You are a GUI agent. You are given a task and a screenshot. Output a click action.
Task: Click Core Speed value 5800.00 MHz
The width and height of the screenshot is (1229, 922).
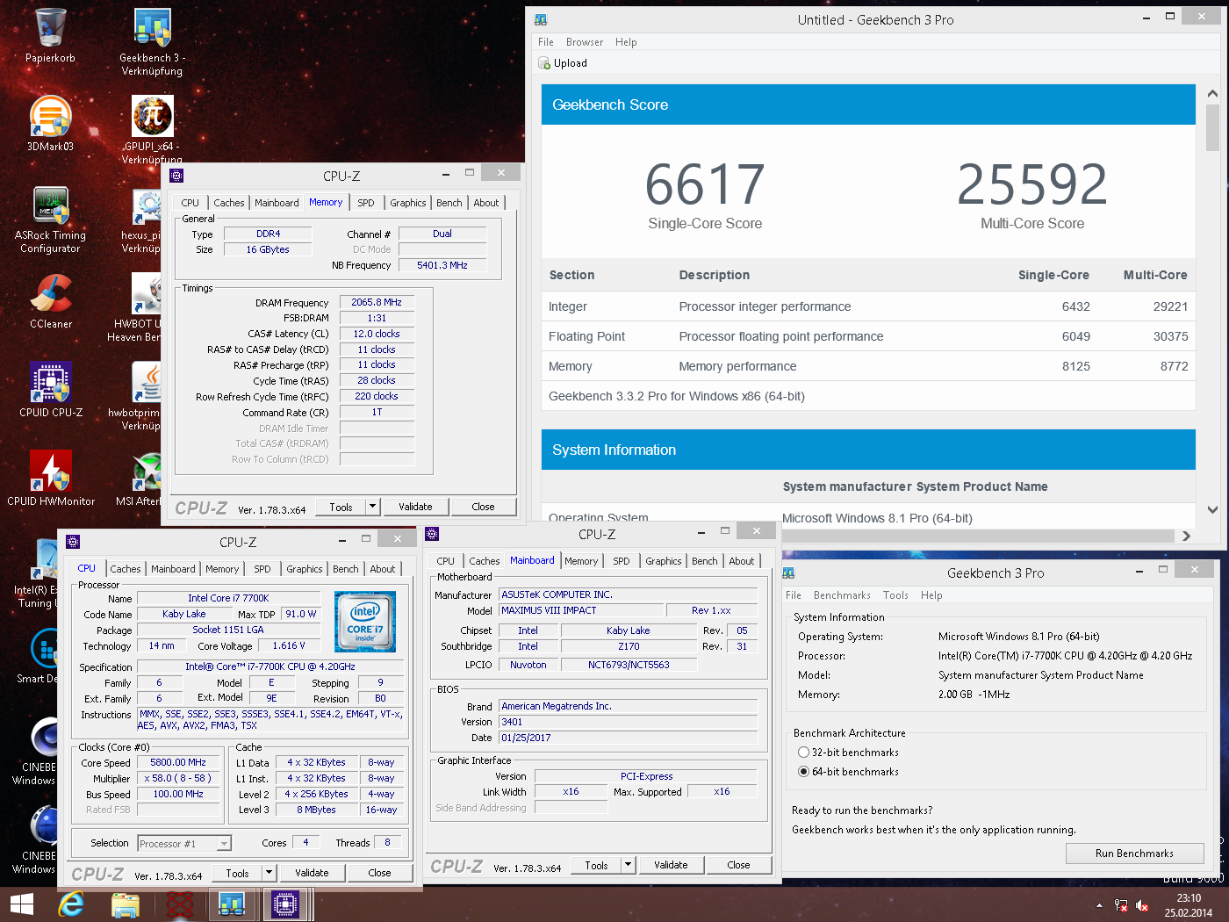tap(178, 763)
